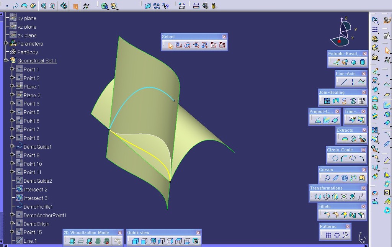Select PartBody in the specification tree
The height and width of the screenshot is (247, 392).
(x=28, y=52)
